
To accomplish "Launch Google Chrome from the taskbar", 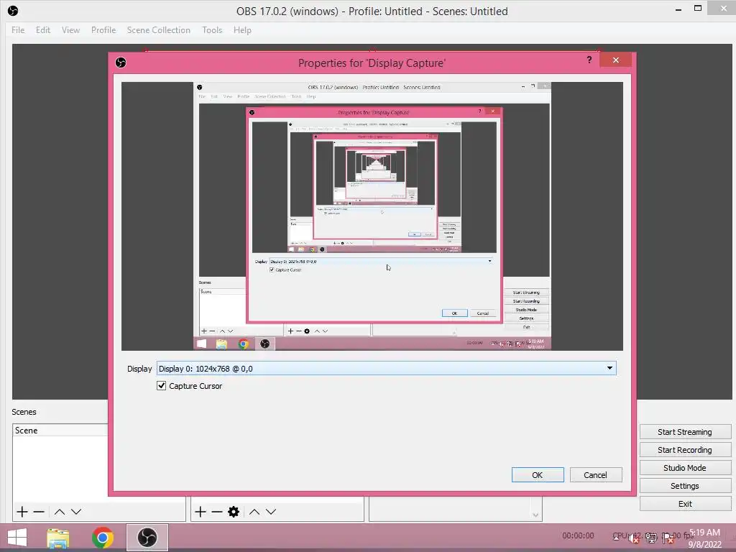I will coord(103,538).
